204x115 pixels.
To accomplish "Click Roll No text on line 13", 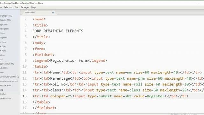I will 58,84.
